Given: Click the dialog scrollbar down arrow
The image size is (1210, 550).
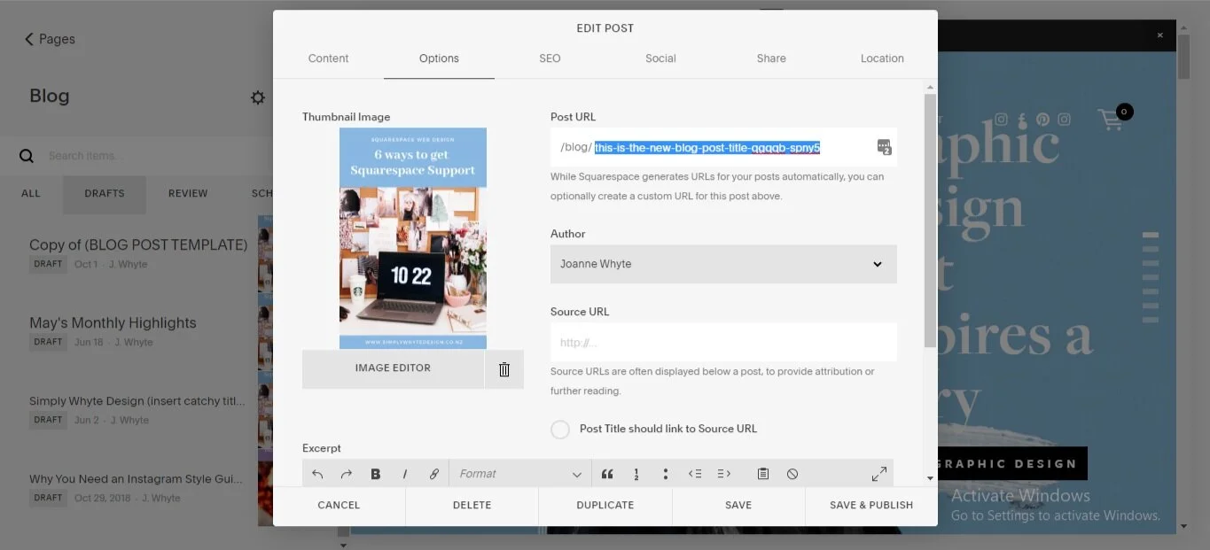Looking at the screenshot, I should [x=930, y=478].
